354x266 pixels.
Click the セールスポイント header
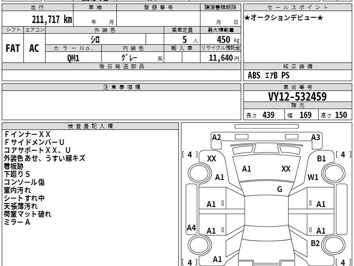pos(297,8)
